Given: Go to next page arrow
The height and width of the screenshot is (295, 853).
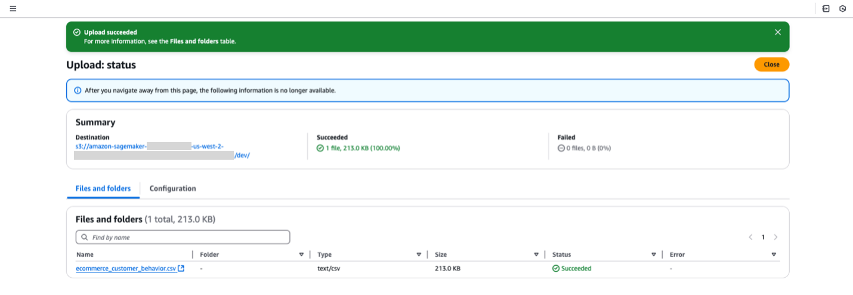Looking at the screenshot, I should coord(775,237).
